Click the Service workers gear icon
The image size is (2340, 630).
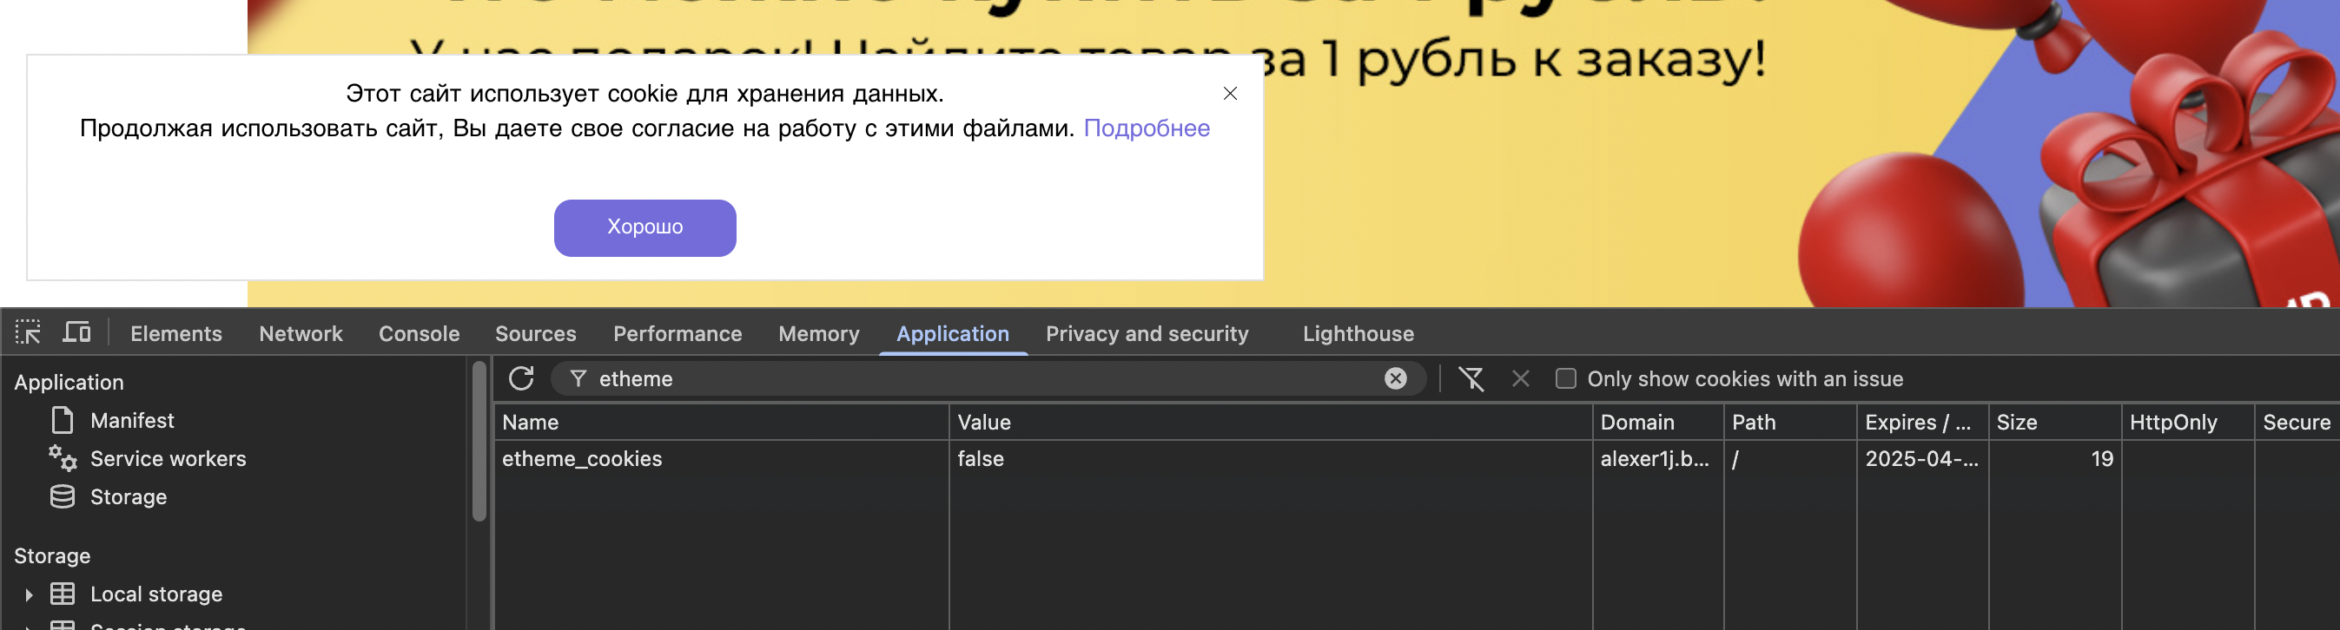pyautogui.click(x=63, y=458)
